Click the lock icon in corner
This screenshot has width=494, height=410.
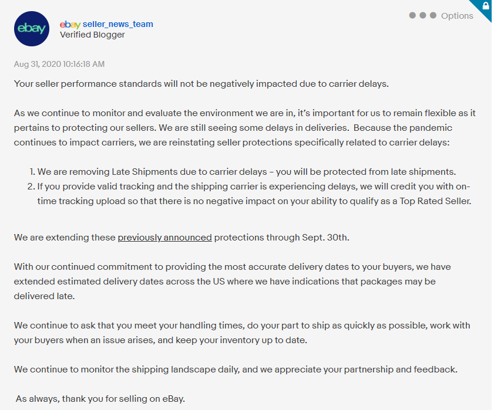click(x=486, y=6)
